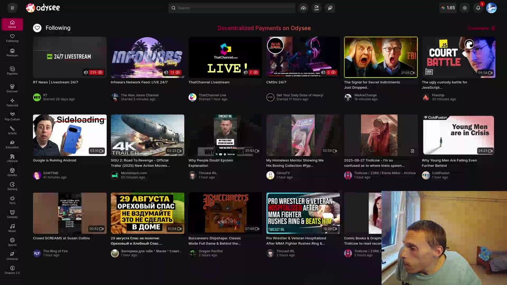Open Why Young Men Are Falling thumbnail
The image size is (507, 285).
pyautogui.click(x=458, y=135)
